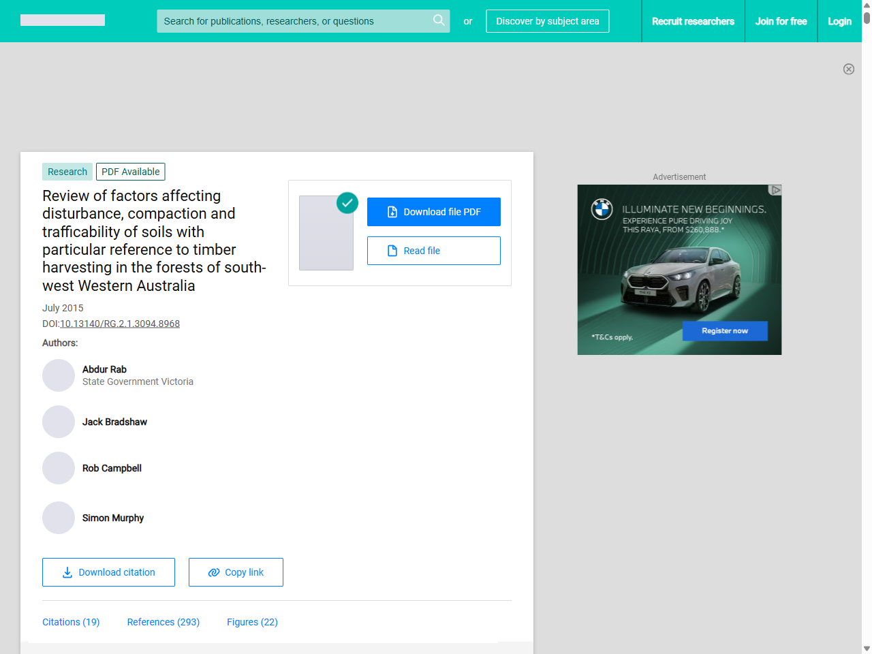The height and width of the screenshot is (654, 872).
Task: Click Register now on BMW advertisement
Action: [725, 331]
